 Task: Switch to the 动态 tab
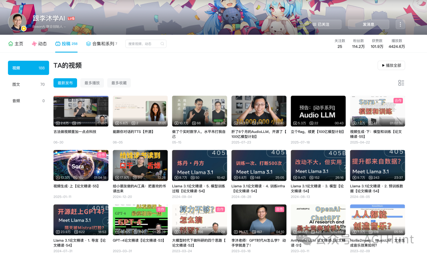coord(39,44)
